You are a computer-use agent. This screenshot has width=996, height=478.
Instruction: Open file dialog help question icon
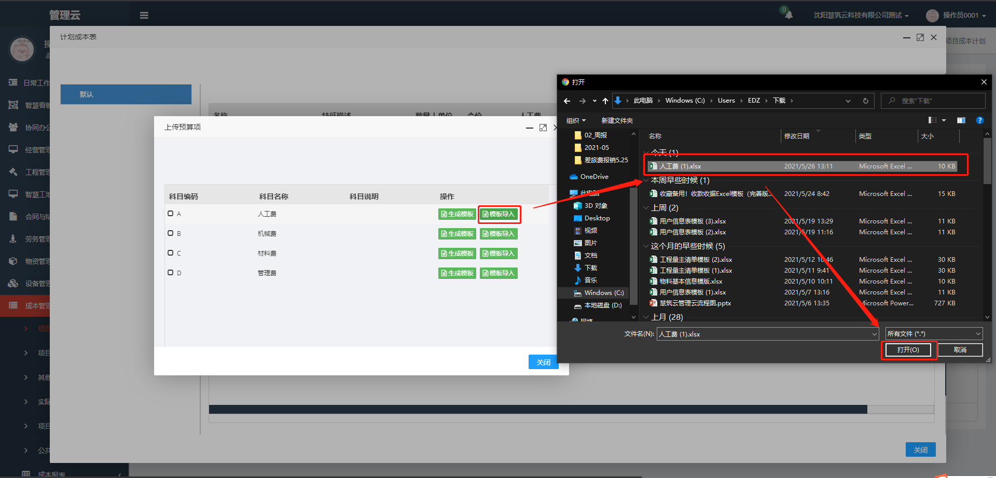[979, 120]
